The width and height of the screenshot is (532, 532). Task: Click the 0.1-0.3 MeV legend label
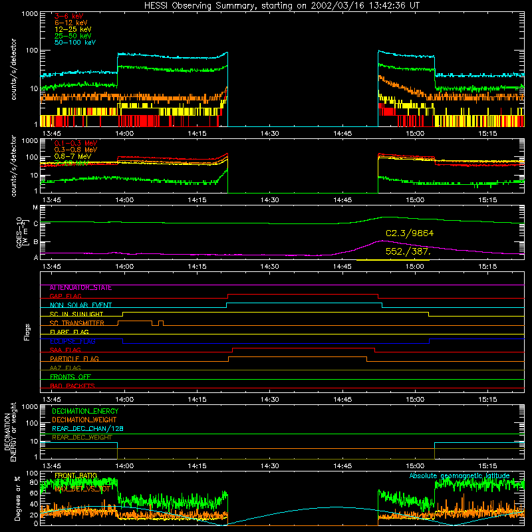(x=76, y=143)
